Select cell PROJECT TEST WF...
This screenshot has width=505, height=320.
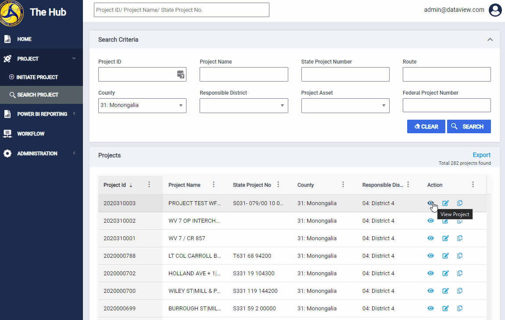[194, 203]
